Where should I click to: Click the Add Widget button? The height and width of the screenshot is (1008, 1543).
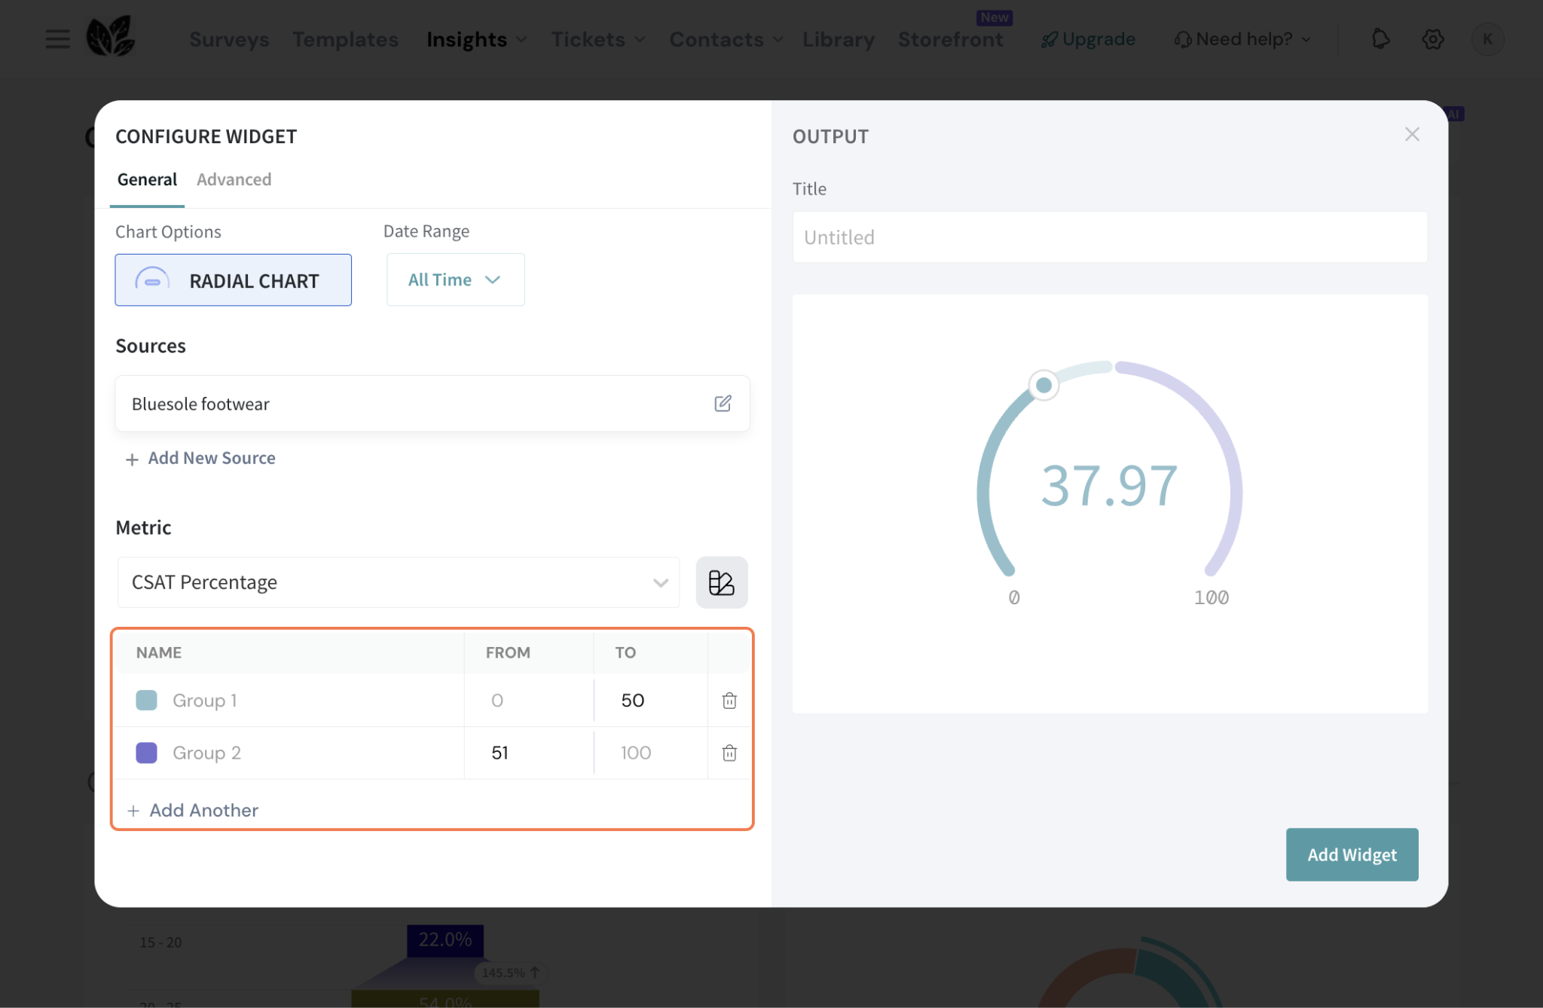click(x=1352, y=854)
